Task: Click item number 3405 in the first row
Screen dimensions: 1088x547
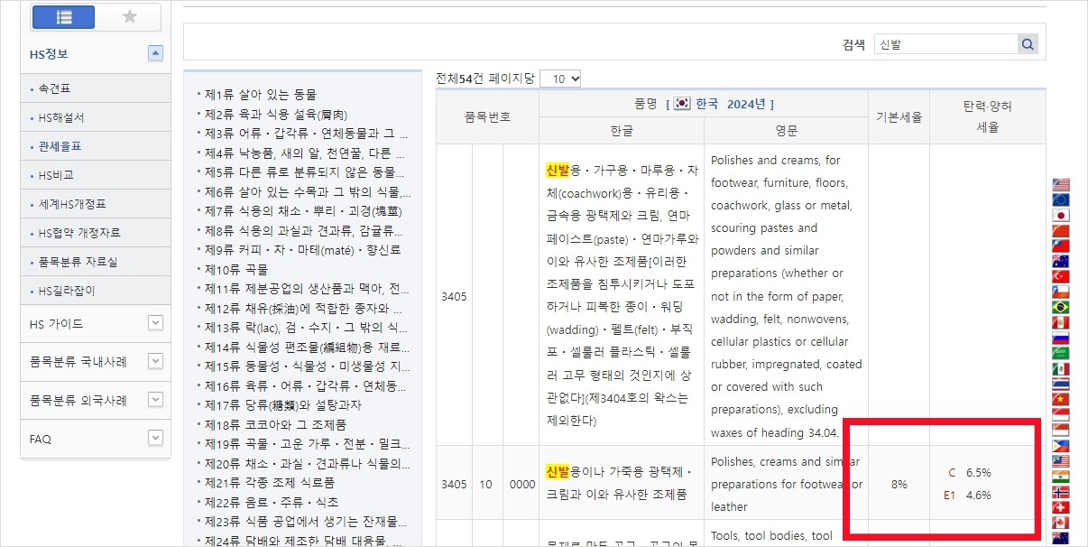Action: pos(454,295)
